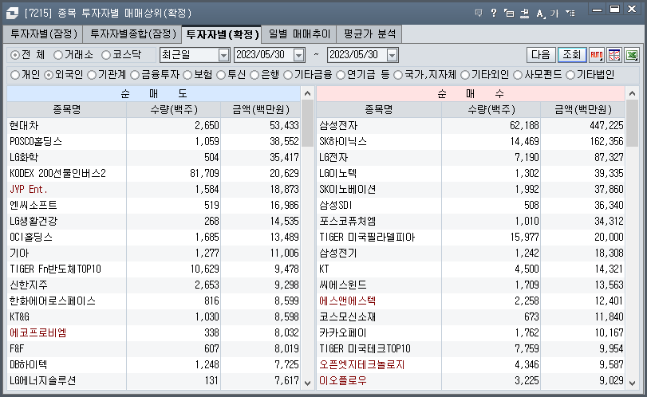
Task: Select the LG에너지솔루션 row
Action: 153,380
